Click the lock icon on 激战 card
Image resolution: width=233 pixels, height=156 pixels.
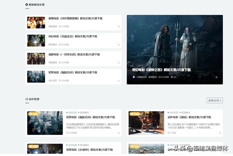pyautogui.click(x=220, y=133)
